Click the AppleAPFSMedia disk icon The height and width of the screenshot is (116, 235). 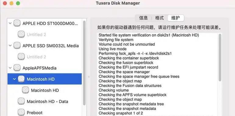17,68
